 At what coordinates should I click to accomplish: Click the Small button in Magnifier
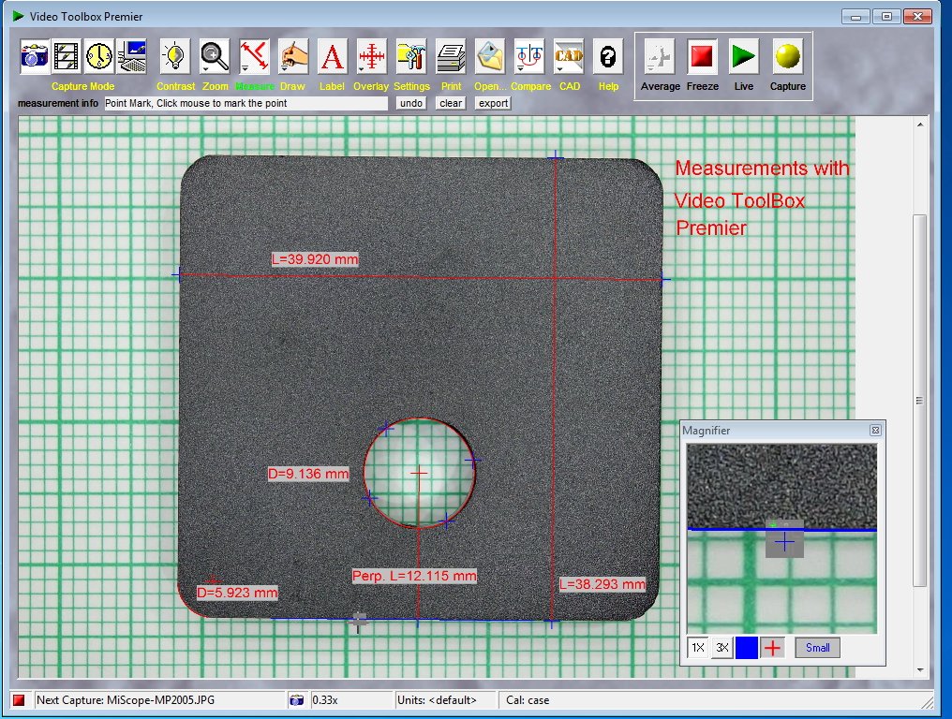pos(818,648)
